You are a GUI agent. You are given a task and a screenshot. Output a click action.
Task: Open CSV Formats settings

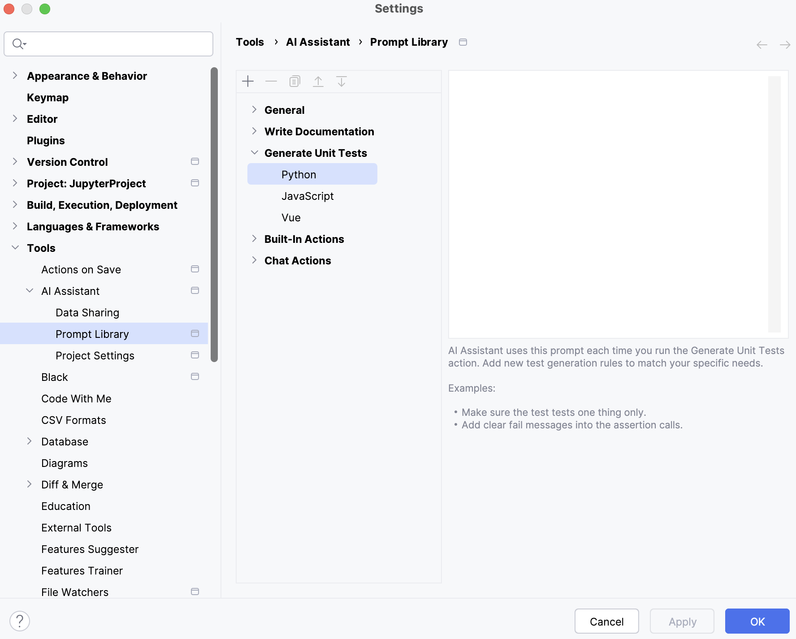pos(74,420)
